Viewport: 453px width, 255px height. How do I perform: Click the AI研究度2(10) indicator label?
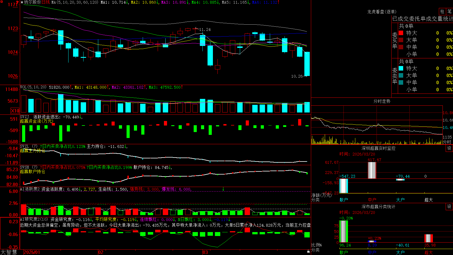pos(34,219)
